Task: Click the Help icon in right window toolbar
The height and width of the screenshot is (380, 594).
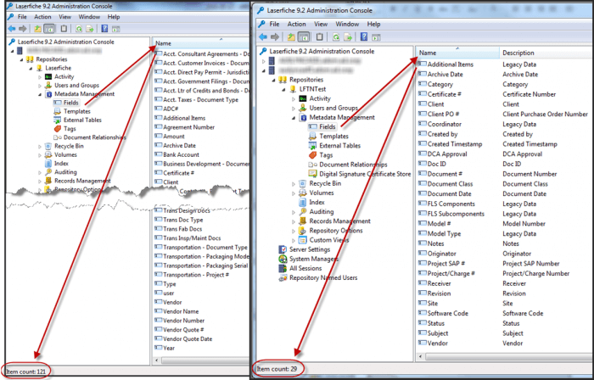Action: (364, 36)
